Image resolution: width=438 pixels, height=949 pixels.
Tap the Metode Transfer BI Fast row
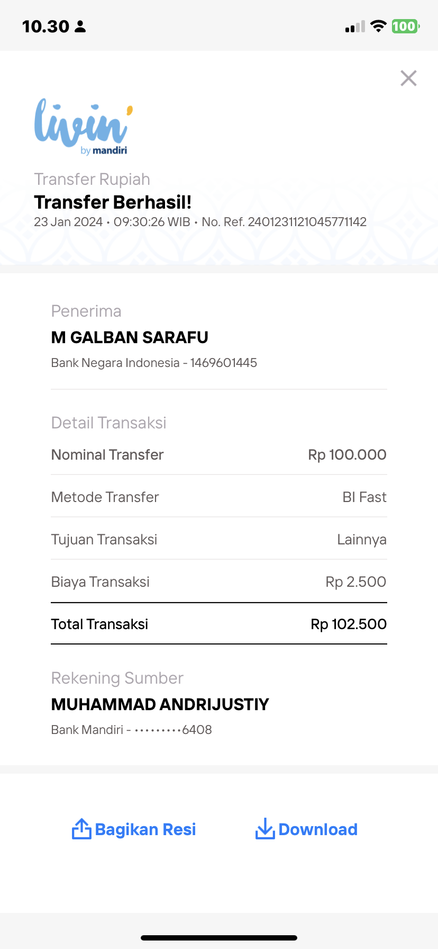point(219,497)
